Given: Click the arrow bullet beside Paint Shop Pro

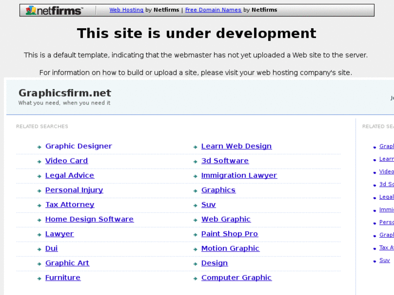Looking at the screenshot, I should 195,235.
